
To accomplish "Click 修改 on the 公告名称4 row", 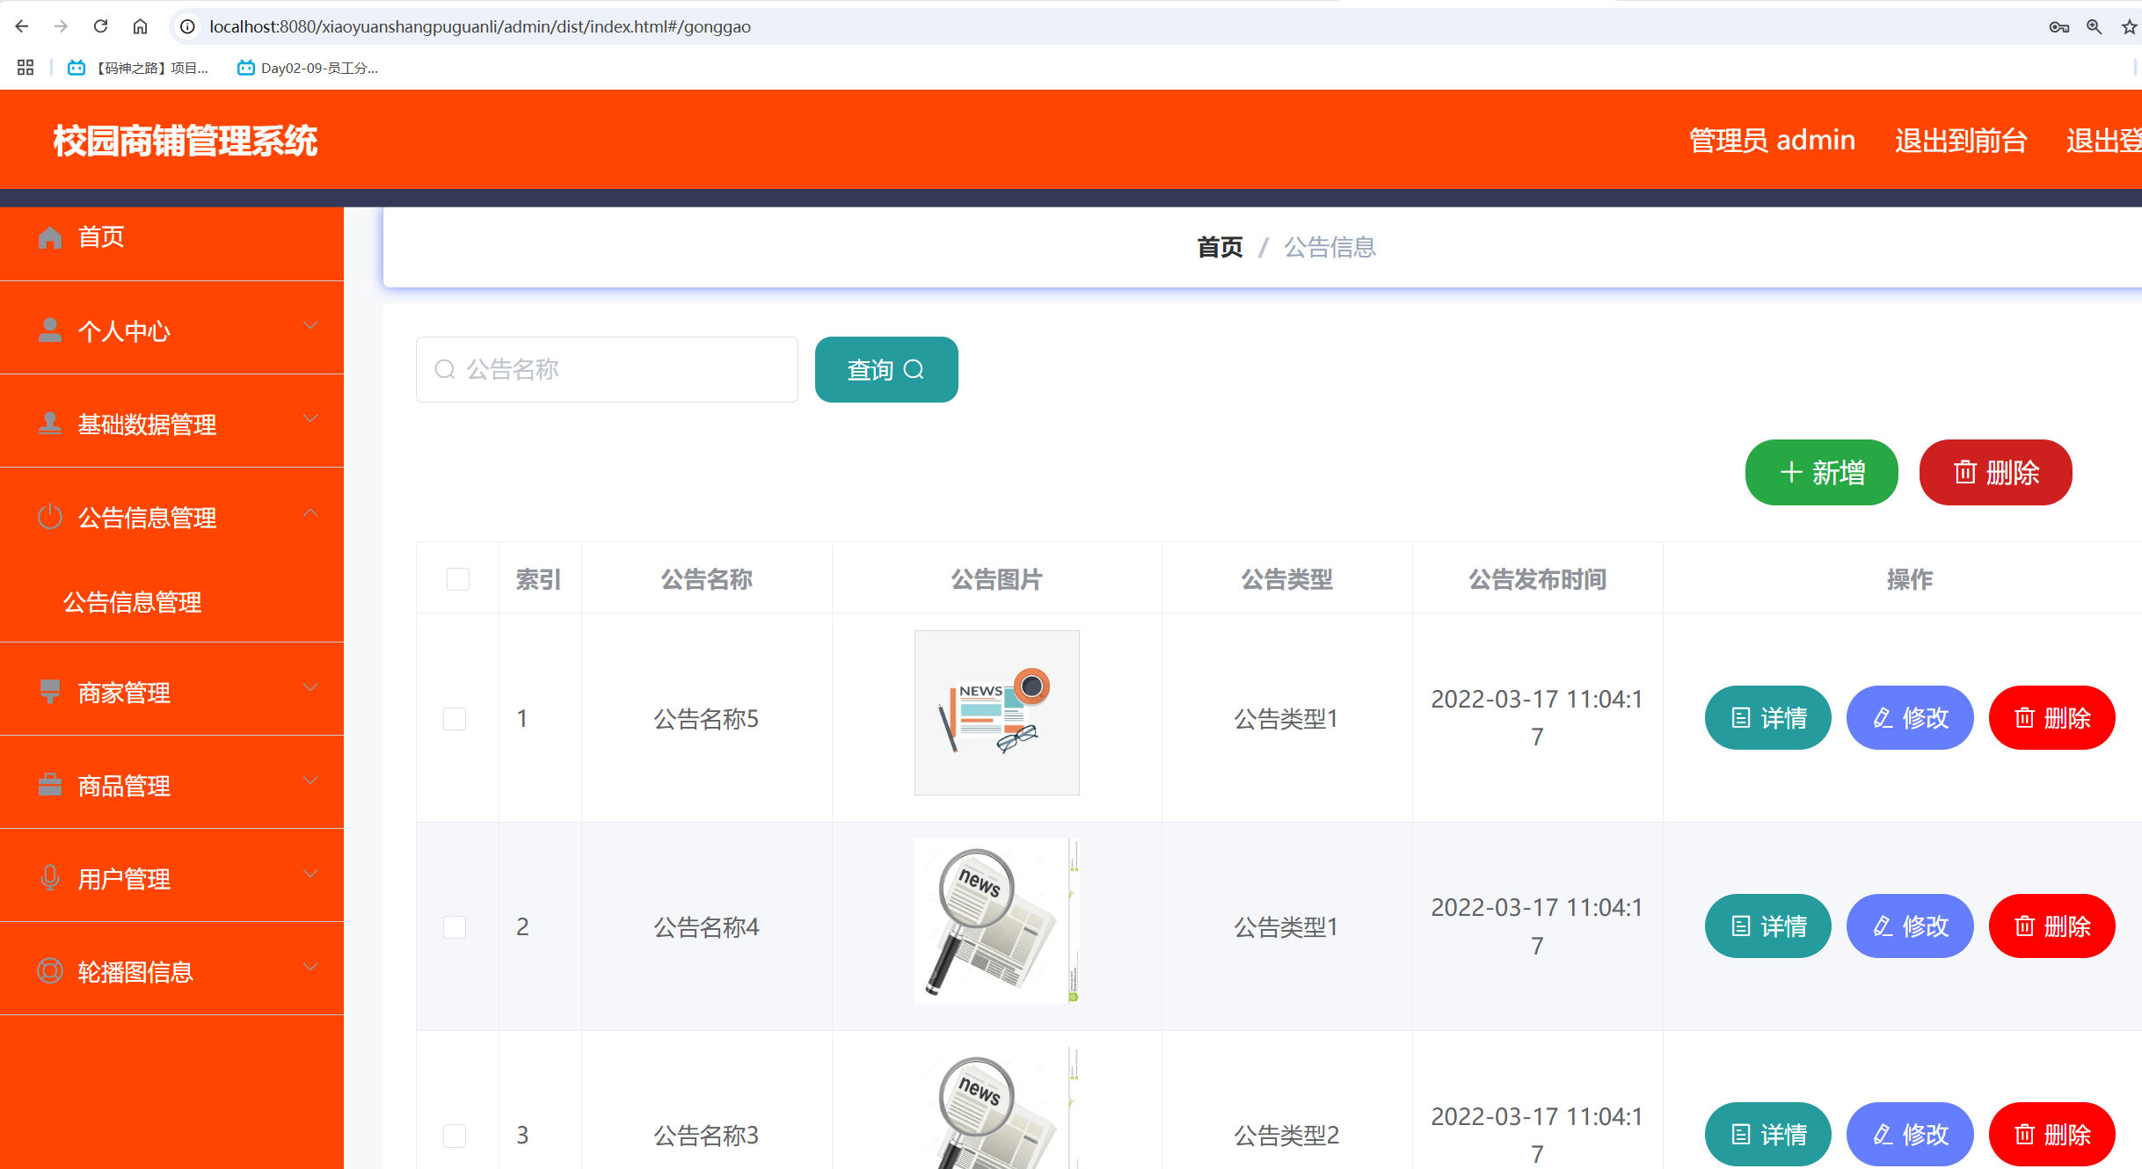I will pyautogui.click(x=1909, y=926).
